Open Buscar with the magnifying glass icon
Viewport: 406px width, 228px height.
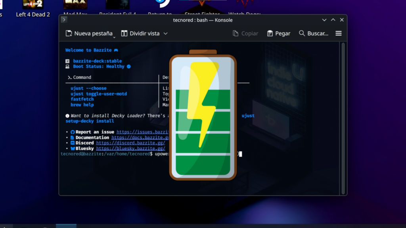[x=302, y=33]
